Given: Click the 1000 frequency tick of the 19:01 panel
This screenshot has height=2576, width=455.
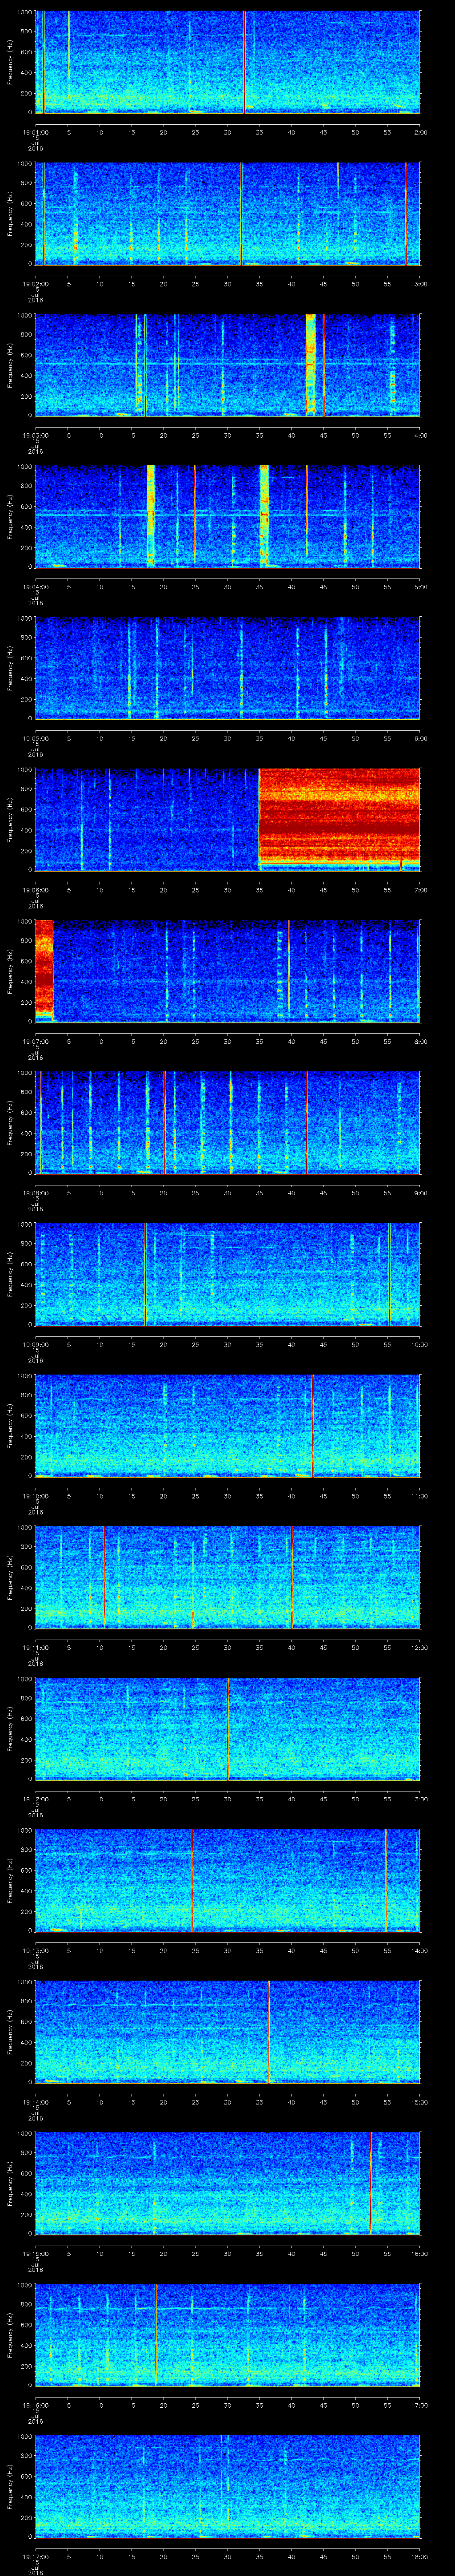Looking at the screenshot, I should [24, 13].
